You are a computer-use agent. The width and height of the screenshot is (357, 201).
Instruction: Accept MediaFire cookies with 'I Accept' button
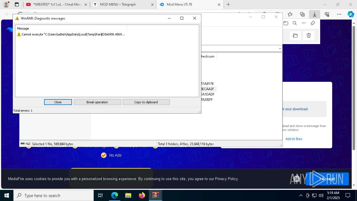click(327, 179)
